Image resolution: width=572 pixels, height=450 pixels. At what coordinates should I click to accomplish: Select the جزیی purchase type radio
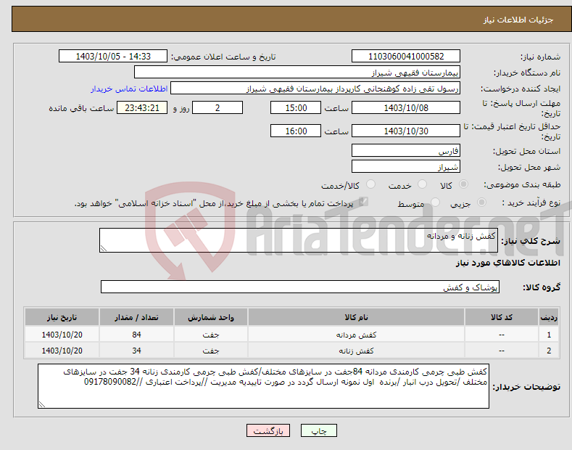(x=481, y=202)
